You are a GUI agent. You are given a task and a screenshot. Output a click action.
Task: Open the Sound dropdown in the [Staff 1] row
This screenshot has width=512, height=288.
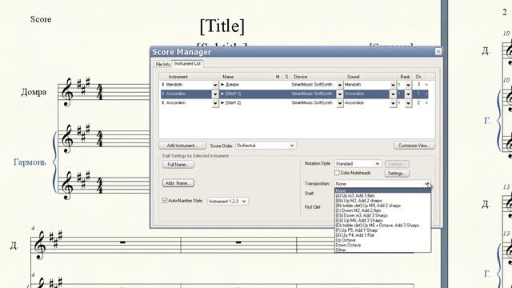click(393, 94)
